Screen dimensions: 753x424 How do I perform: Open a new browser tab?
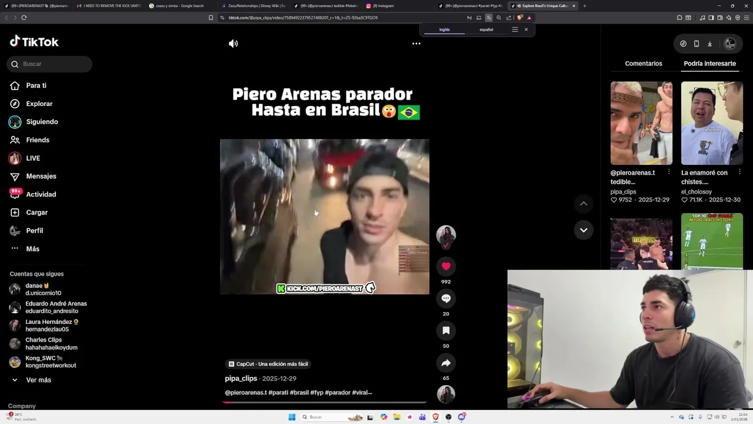tap(584, 6)
